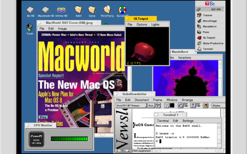
Task: Zoom out with the minus button in Gobe
Action: point(116,151)
